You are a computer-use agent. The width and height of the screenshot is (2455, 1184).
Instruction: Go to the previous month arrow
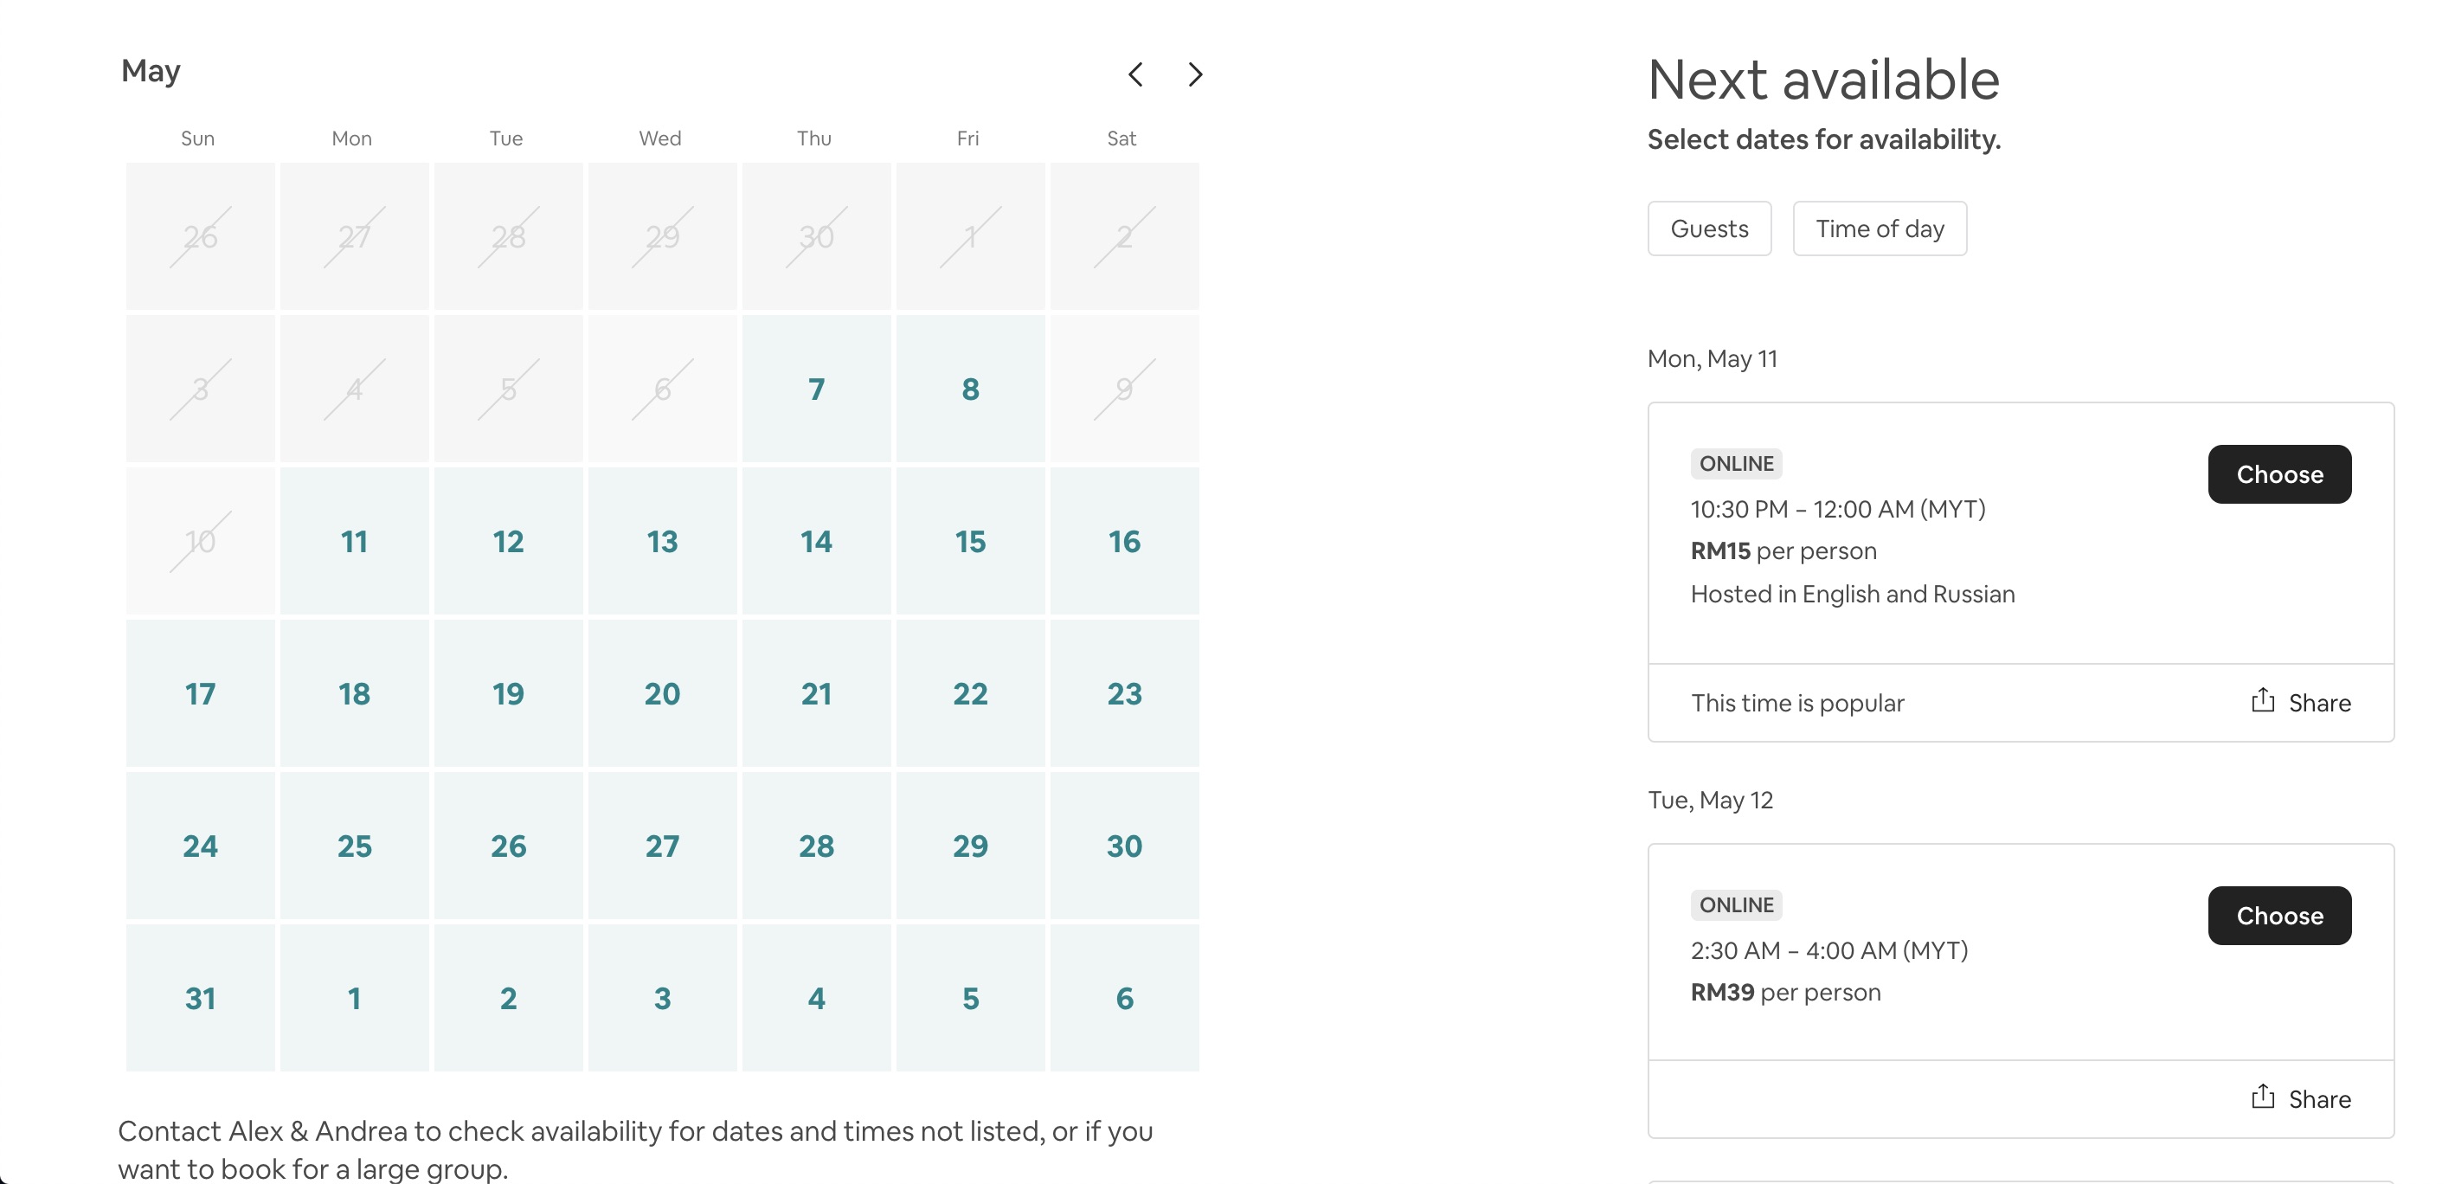coord(1135,74)
